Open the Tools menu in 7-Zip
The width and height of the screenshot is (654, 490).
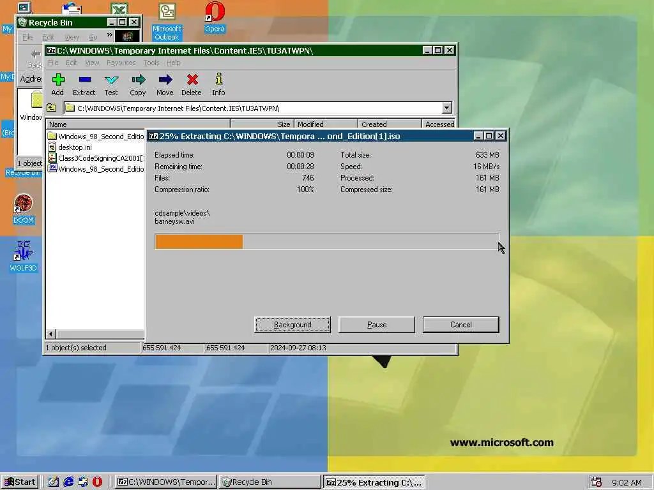click(151, 63)
